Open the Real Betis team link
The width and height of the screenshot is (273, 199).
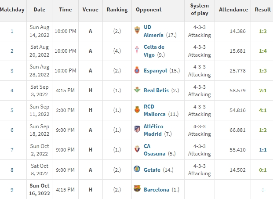coord(156,90)
